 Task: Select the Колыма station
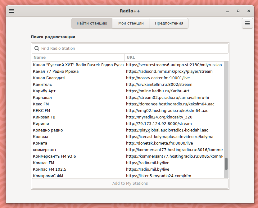coord(128,136)
